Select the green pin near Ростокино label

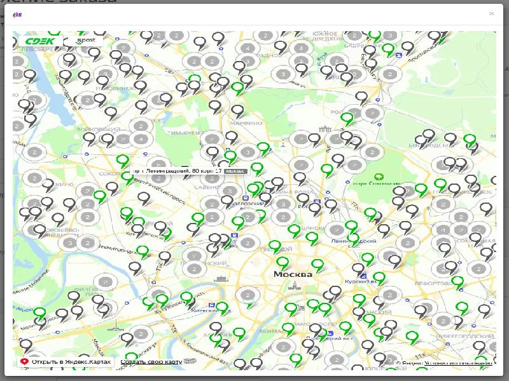pyautogui.click(x=347, y=119)
